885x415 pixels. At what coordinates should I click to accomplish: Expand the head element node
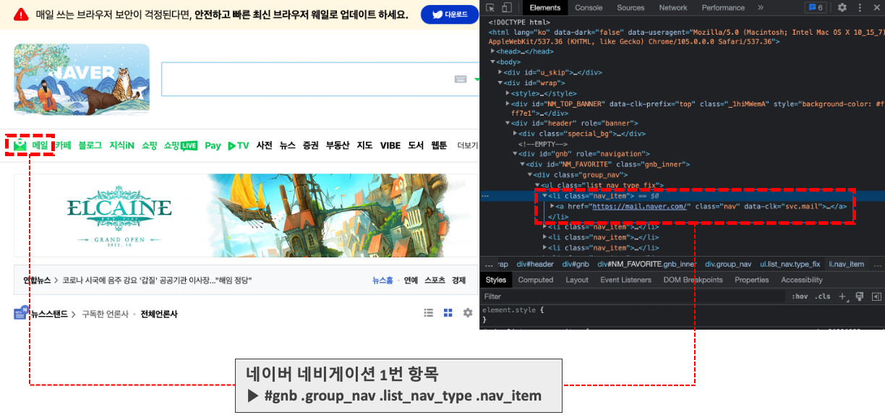pos(493,51)
